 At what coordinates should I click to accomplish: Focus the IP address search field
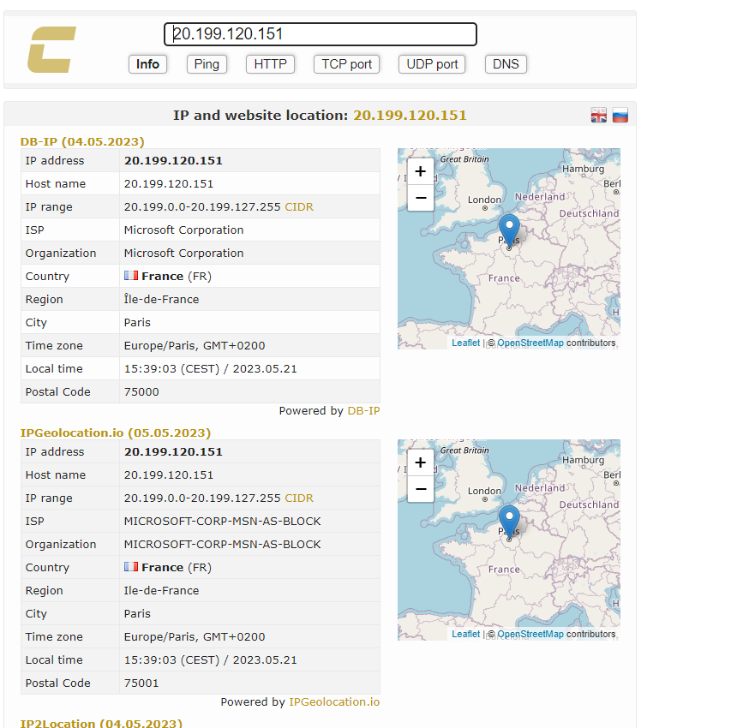click(321, 34)
